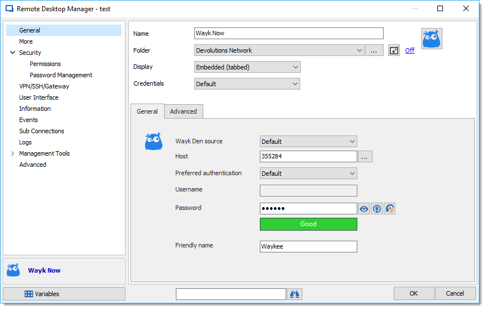Open Advanced in the left tree
Image resolution: width=485 pixels, height=309 pixels.
(x=33, y=165)
